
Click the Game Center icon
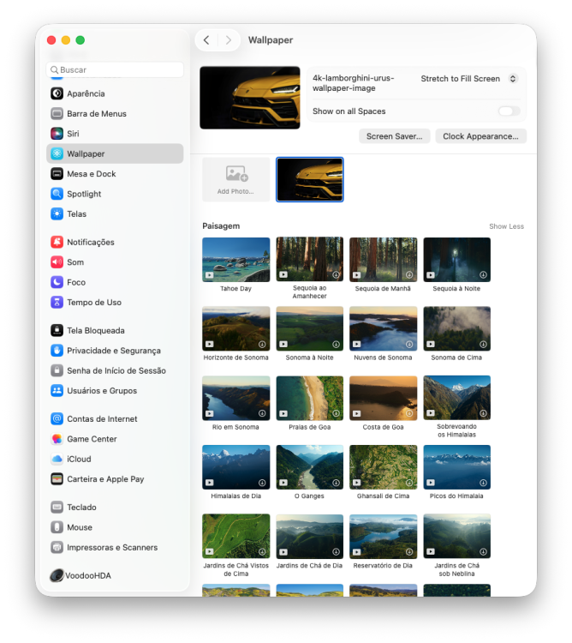57,439
